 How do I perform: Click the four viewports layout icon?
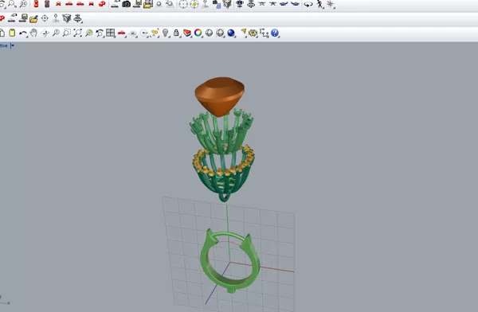click(111, 33)
